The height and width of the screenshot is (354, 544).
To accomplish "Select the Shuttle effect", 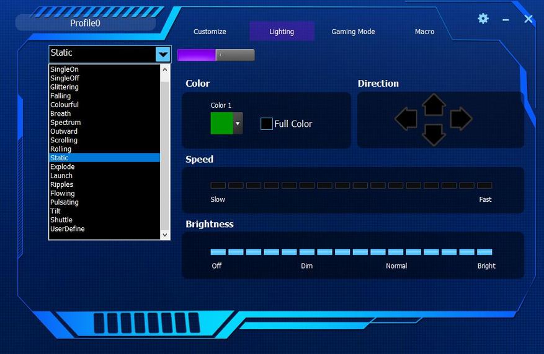I will click(x=105, y=220).
